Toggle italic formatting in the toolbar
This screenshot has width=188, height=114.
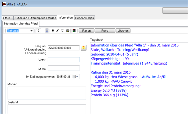coord(58,30)
